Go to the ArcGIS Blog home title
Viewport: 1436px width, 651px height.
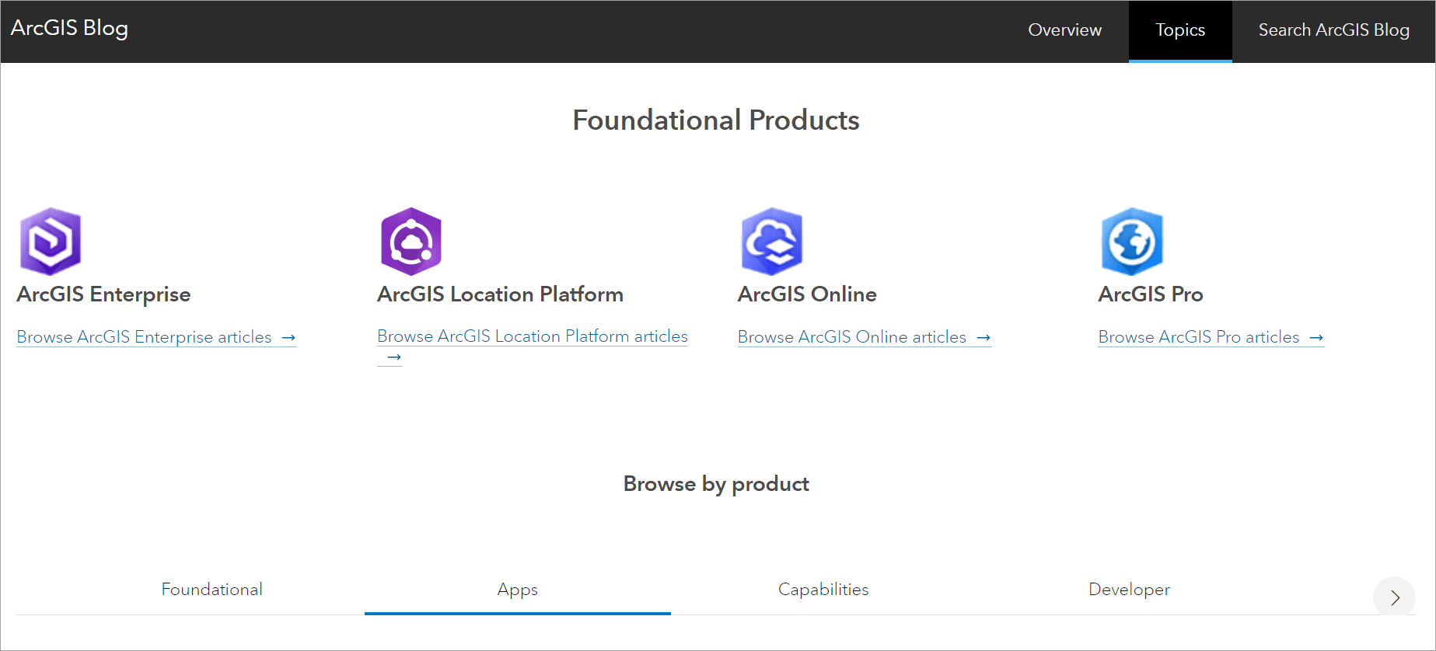point(69,28)
